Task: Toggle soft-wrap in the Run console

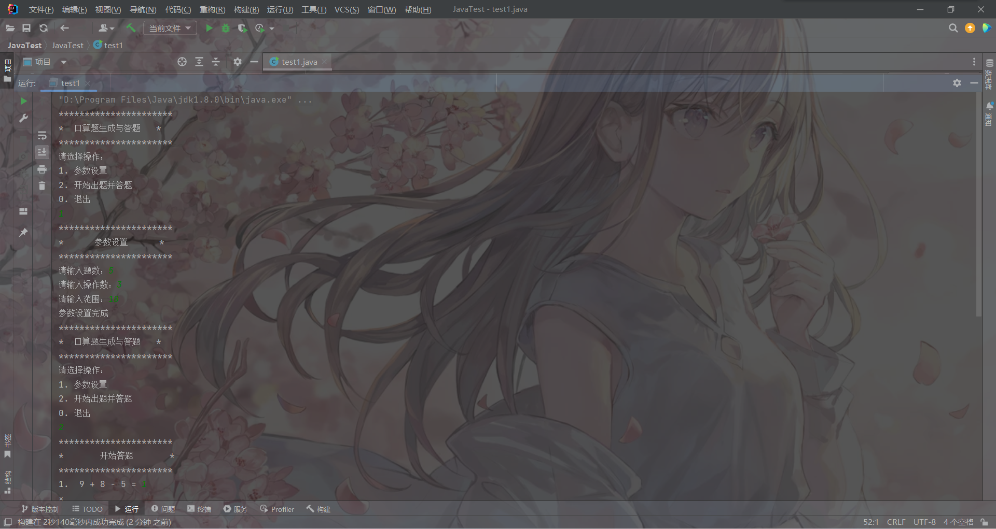Action: tap(42, 135)
